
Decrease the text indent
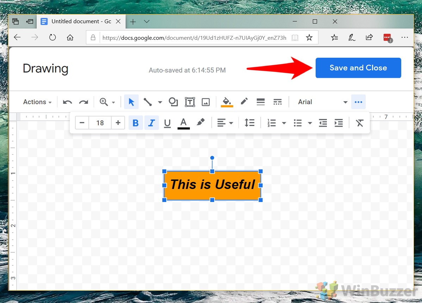pos(323,123)
